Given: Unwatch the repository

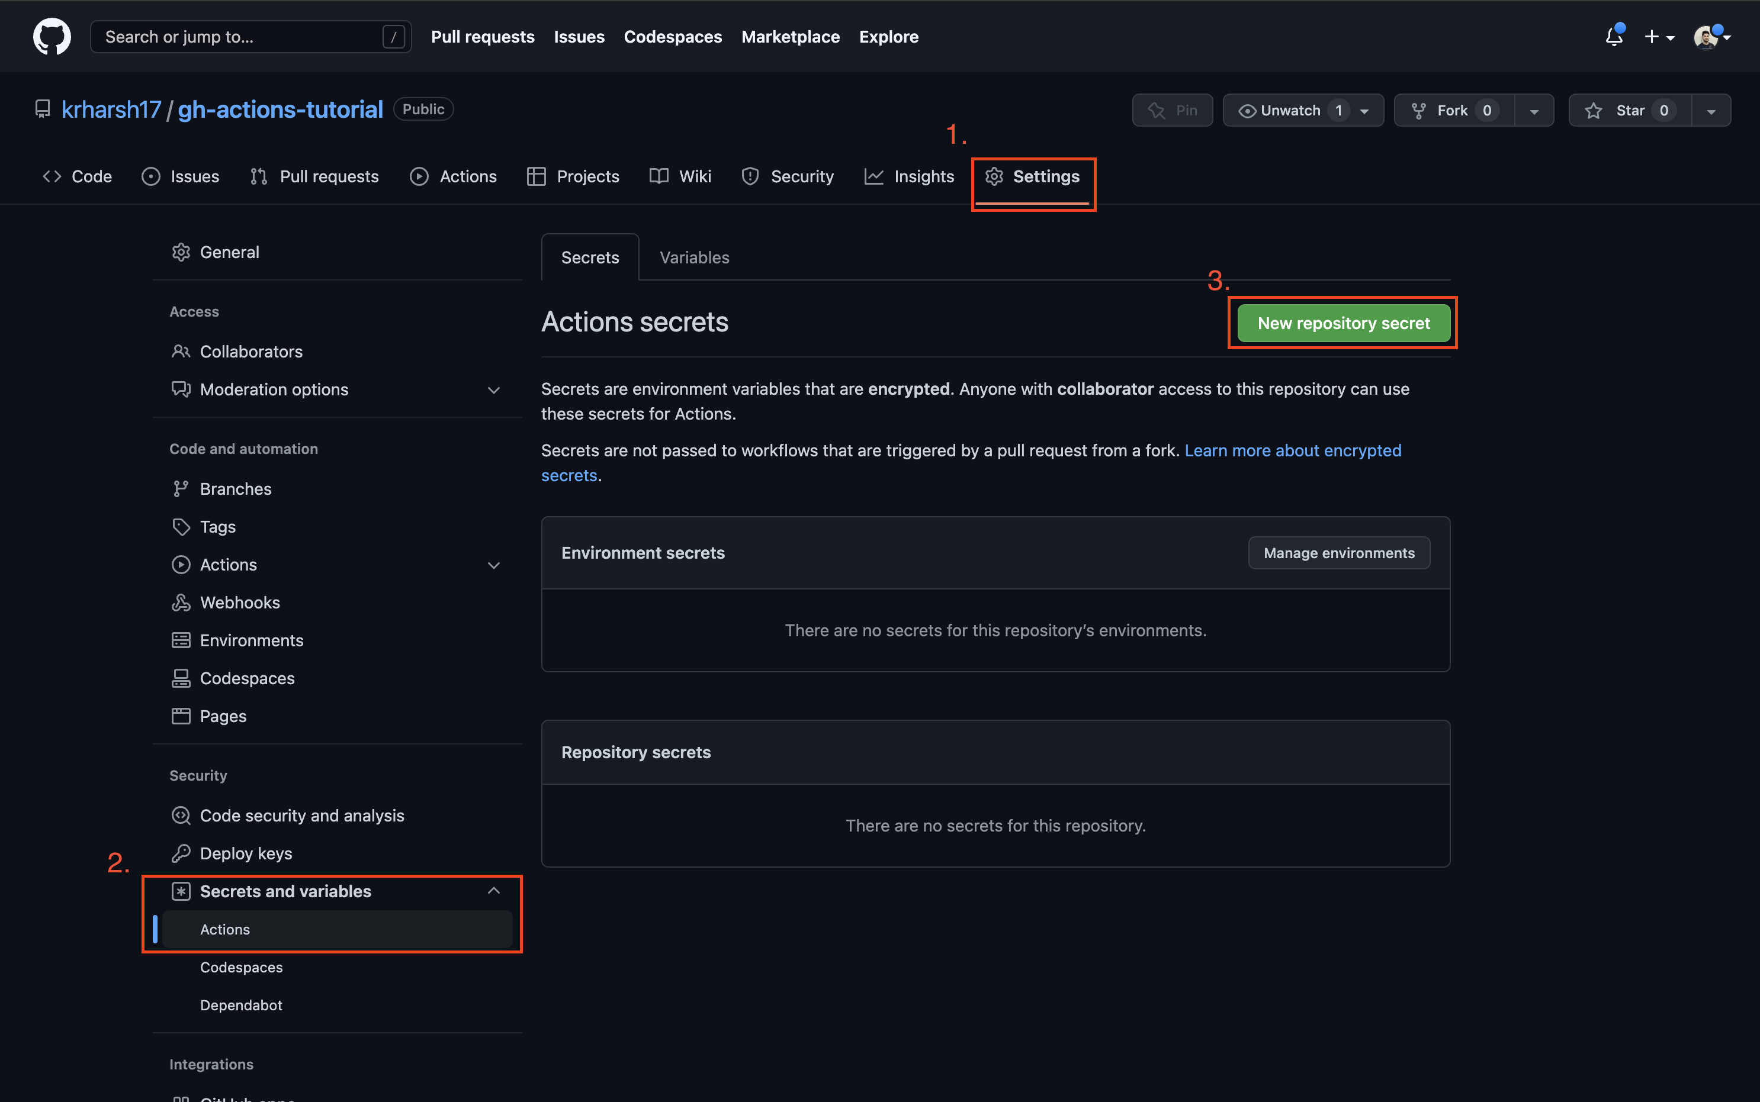Looking at the screenshot, I should [x=1289, y=110].
